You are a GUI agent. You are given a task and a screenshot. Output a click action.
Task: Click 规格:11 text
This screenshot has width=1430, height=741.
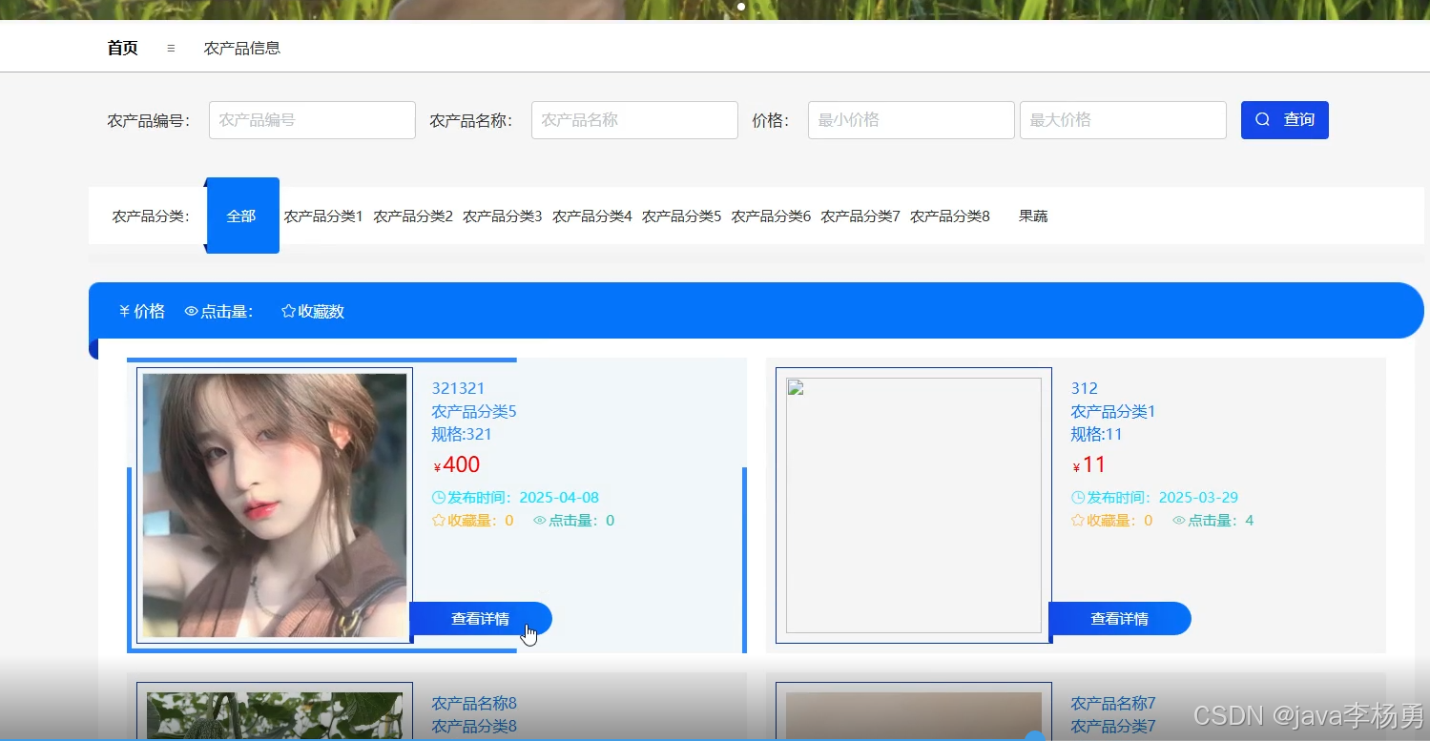pyautogui.click(x=1096, y=435)
